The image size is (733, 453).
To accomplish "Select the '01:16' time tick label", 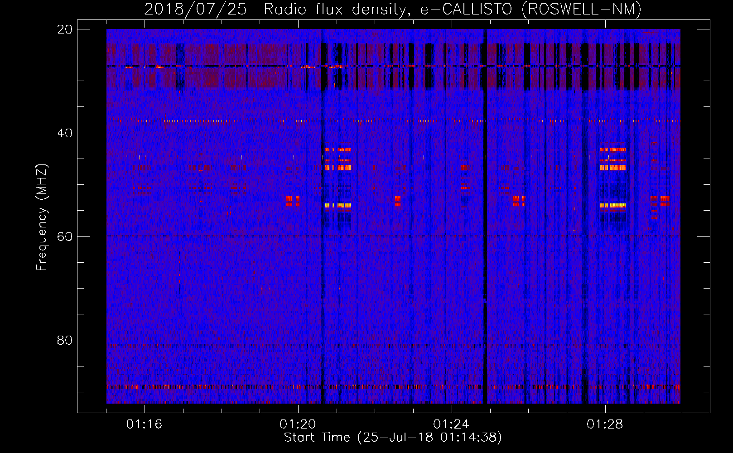I will [144, 424].
